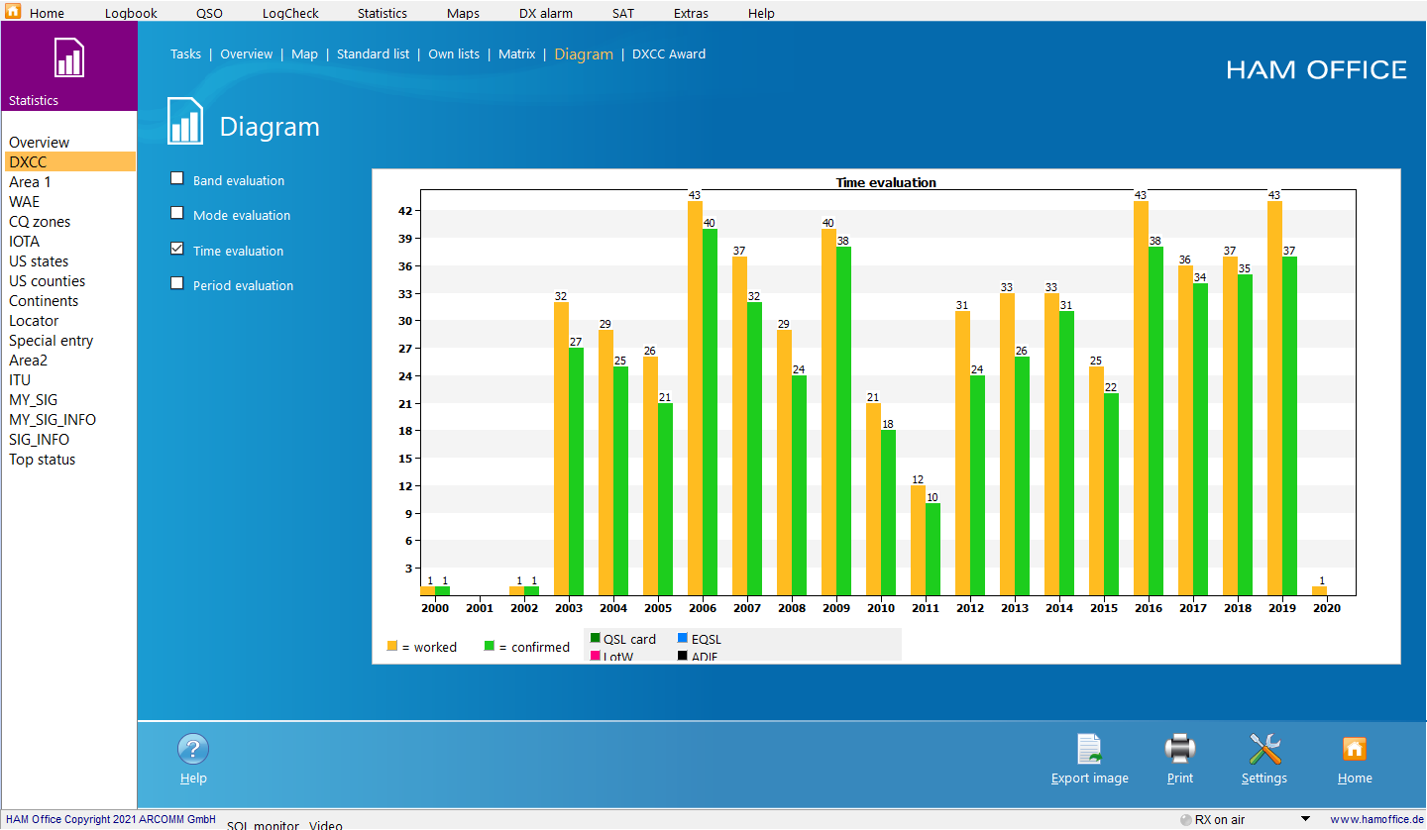
Task: Select the Diagram tab
Action: (584, 54)
